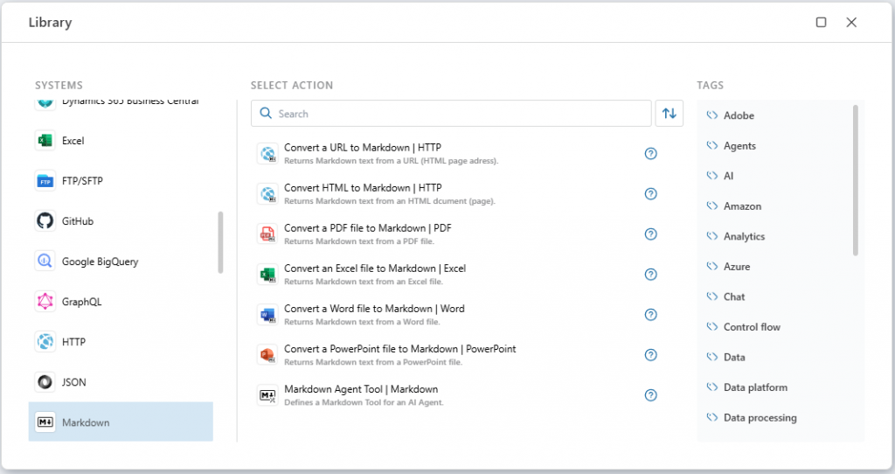Click help icon for Markdown Agent Tool
This screenshot has width=895, height=474.
pyautogui.click(x=650, y=395)
